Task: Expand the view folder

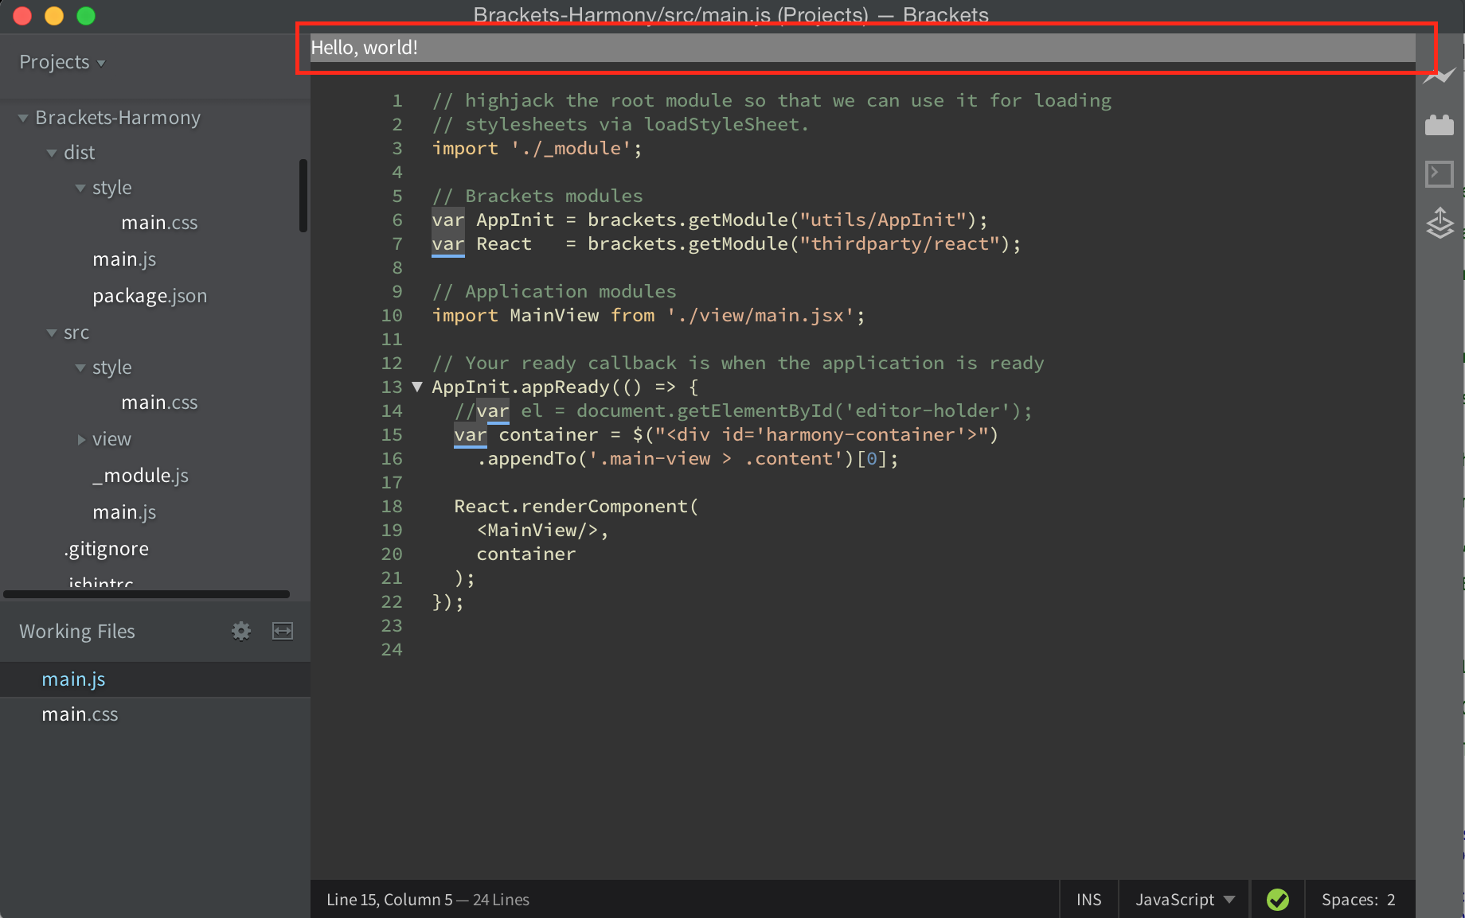Action: click(x=81, y=439)
